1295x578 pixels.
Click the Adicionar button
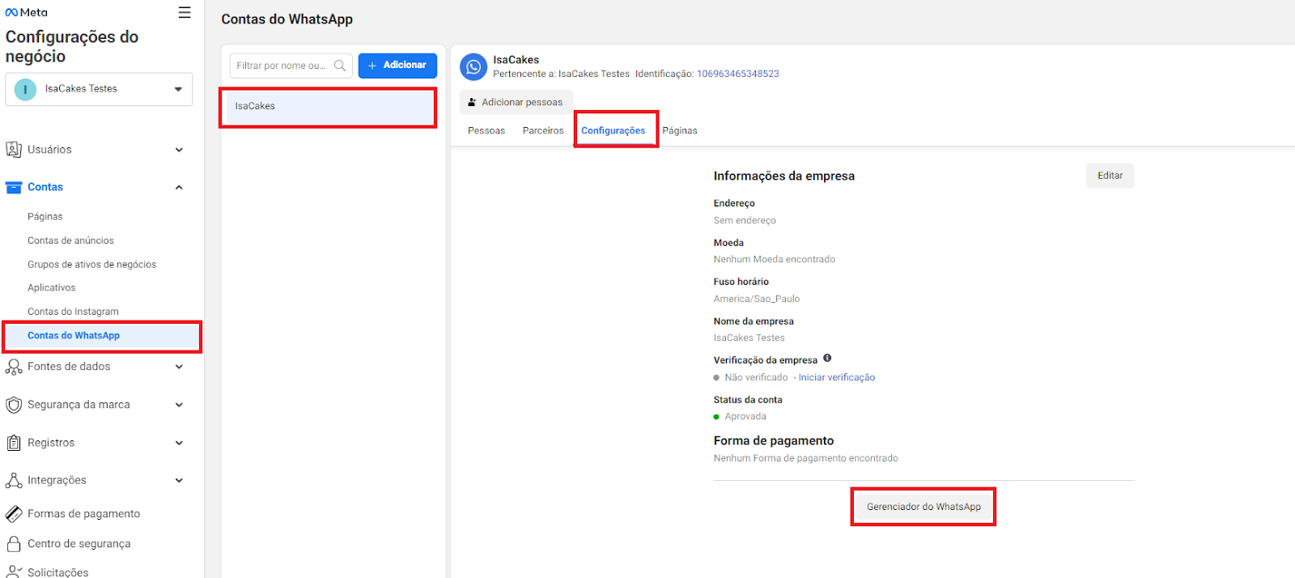(x=397, y=66)
